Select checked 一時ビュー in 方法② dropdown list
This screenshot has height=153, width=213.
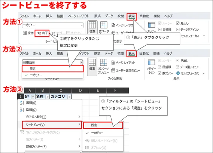[x=52, y=75]
